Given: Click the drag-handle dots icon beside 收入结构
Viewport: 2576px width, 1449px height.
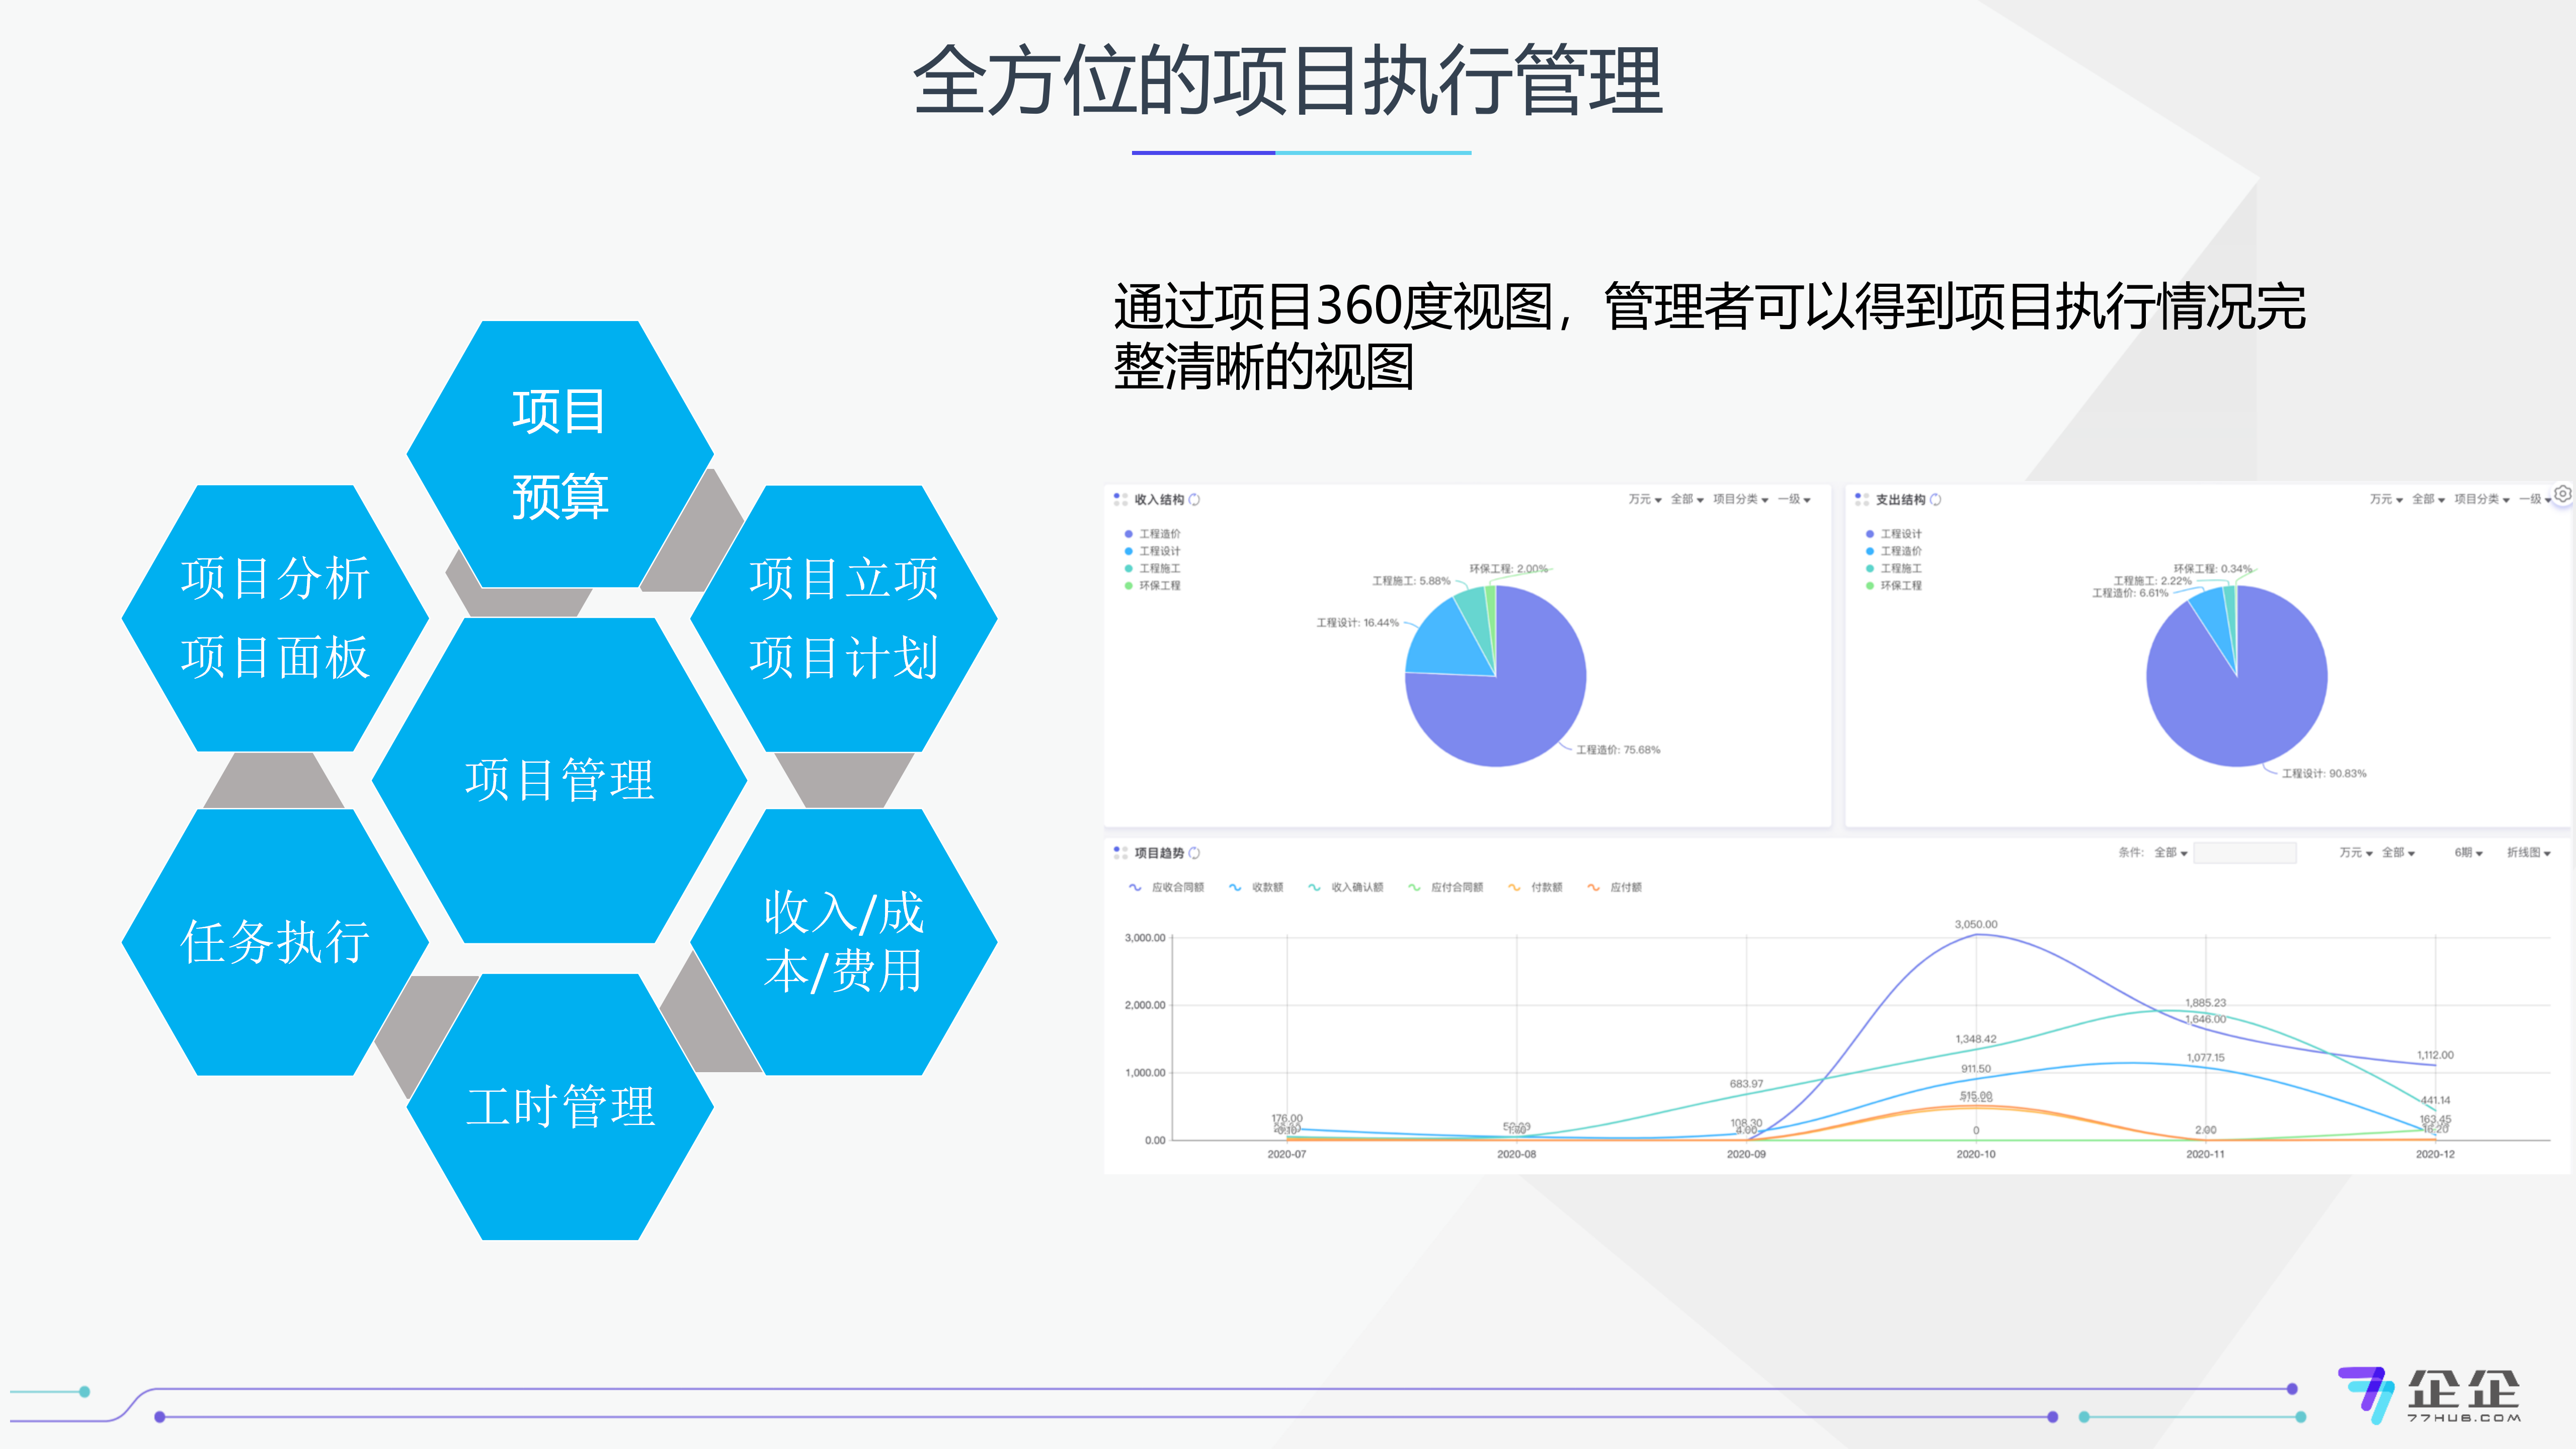Looking at the screenshot, I should click(x=1120, y=499).
